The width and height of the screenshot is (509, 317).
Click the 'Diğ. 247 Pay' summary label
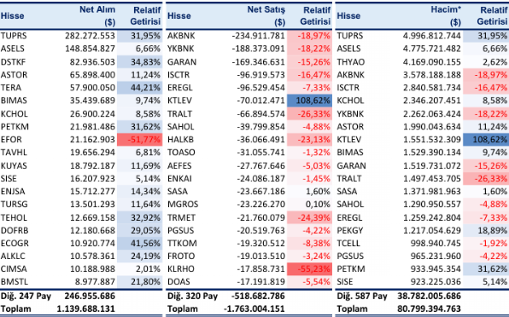(x=26, y=296)
